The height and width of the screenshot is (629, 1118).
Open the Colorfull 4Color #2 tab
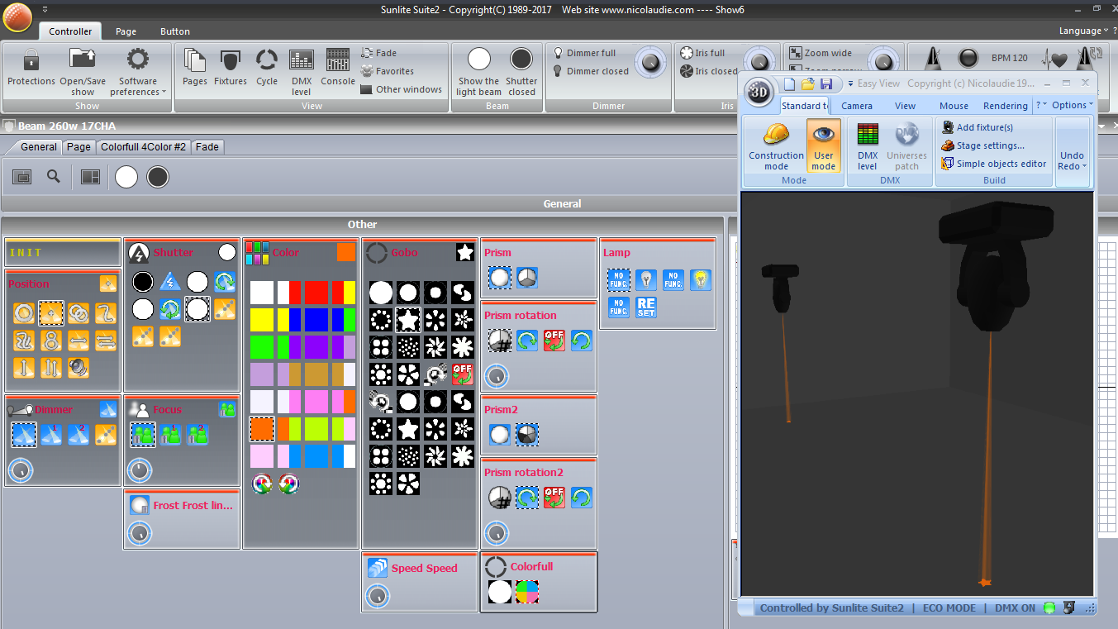click(144, 147)
